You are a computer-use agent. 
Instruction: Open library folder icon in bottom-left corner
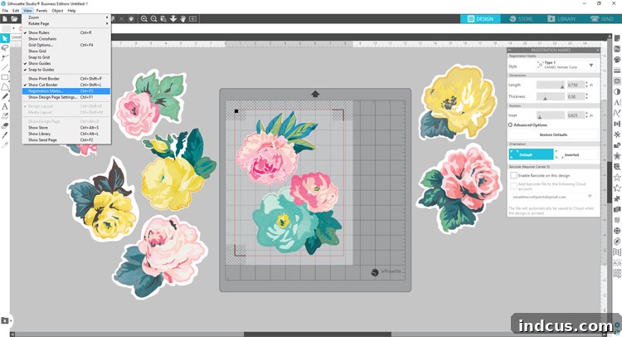(5, 320)
